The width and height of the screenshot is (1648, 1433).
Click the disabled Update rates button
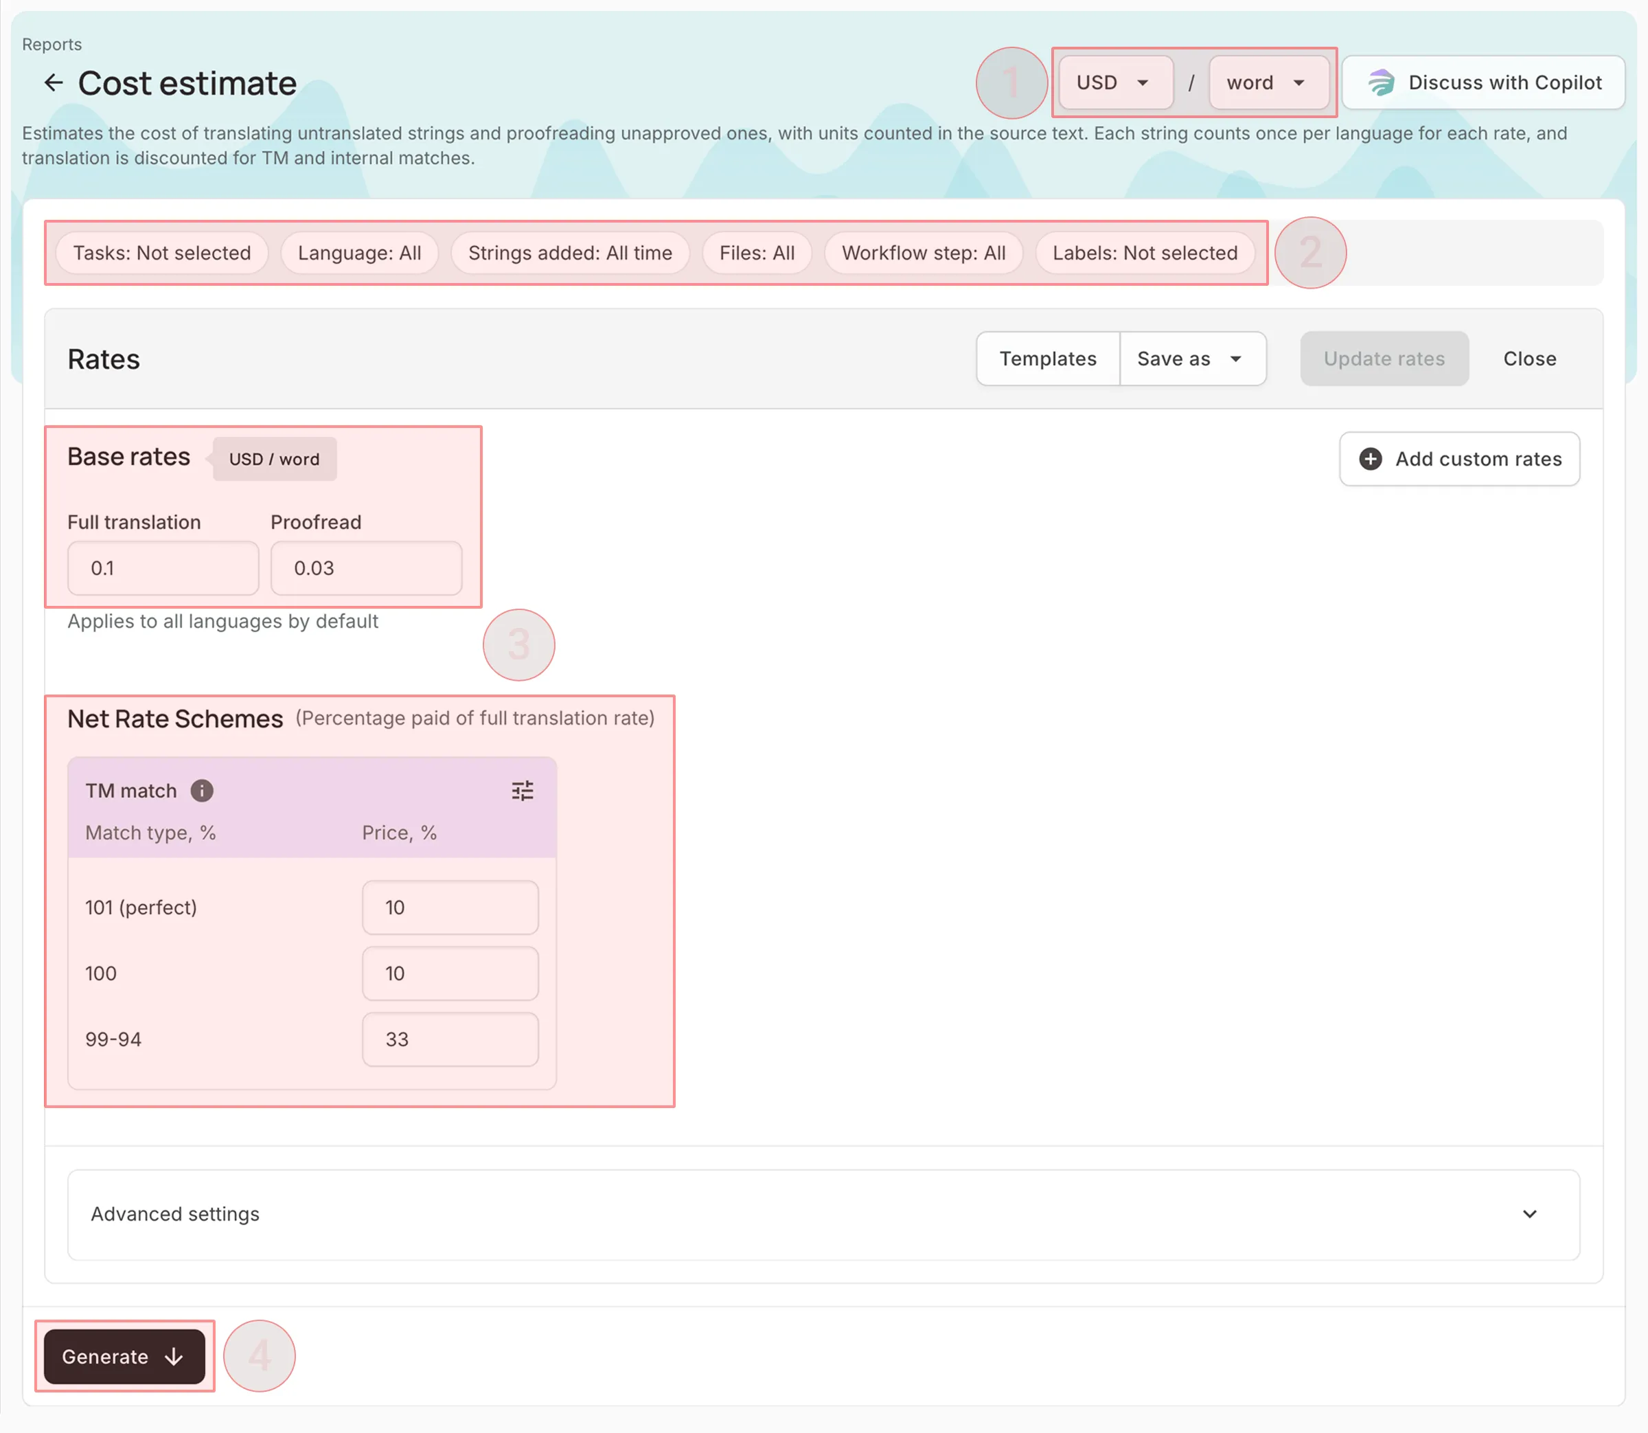[x=1384, y=359]
